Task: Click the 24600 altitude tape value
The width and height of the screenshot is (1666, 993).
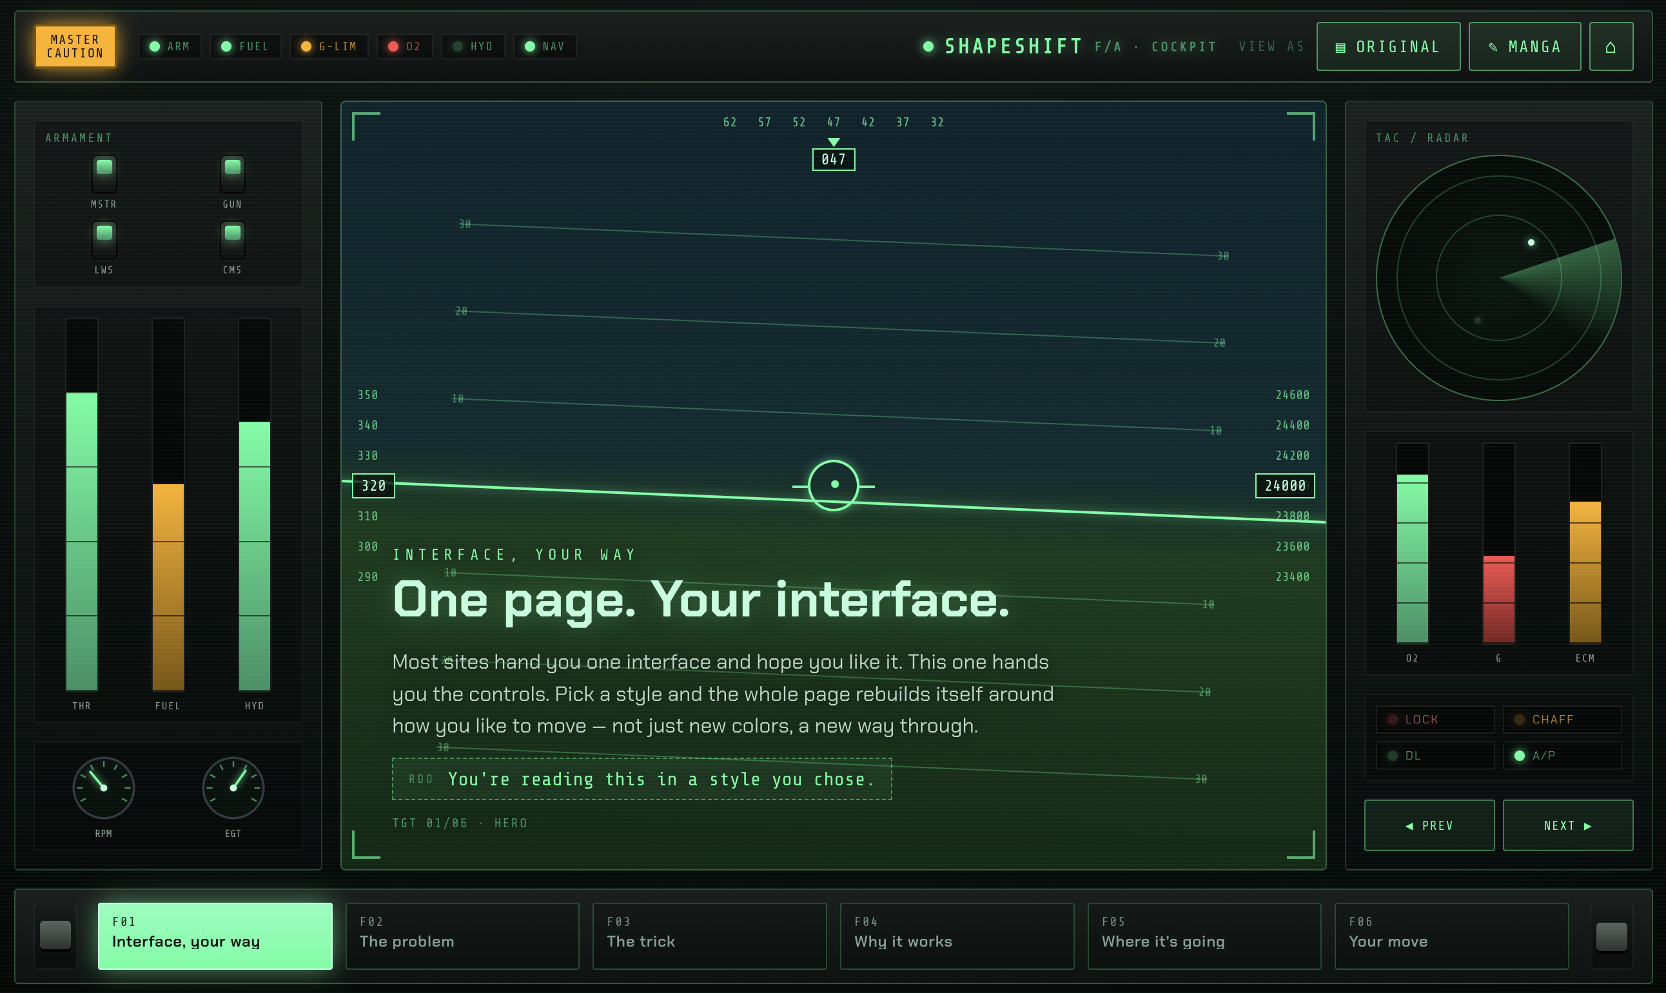Action: coord(1292,395)
